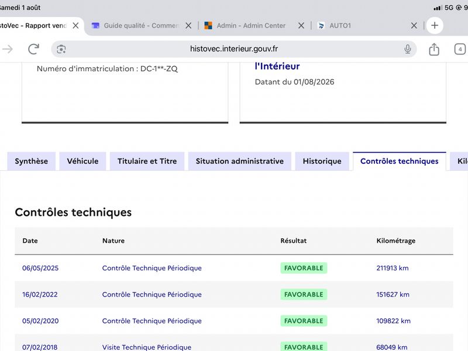Open the share sheet icon
Image resolution: width=468 pixels, height=351 pixels.
tap(434, 49)
